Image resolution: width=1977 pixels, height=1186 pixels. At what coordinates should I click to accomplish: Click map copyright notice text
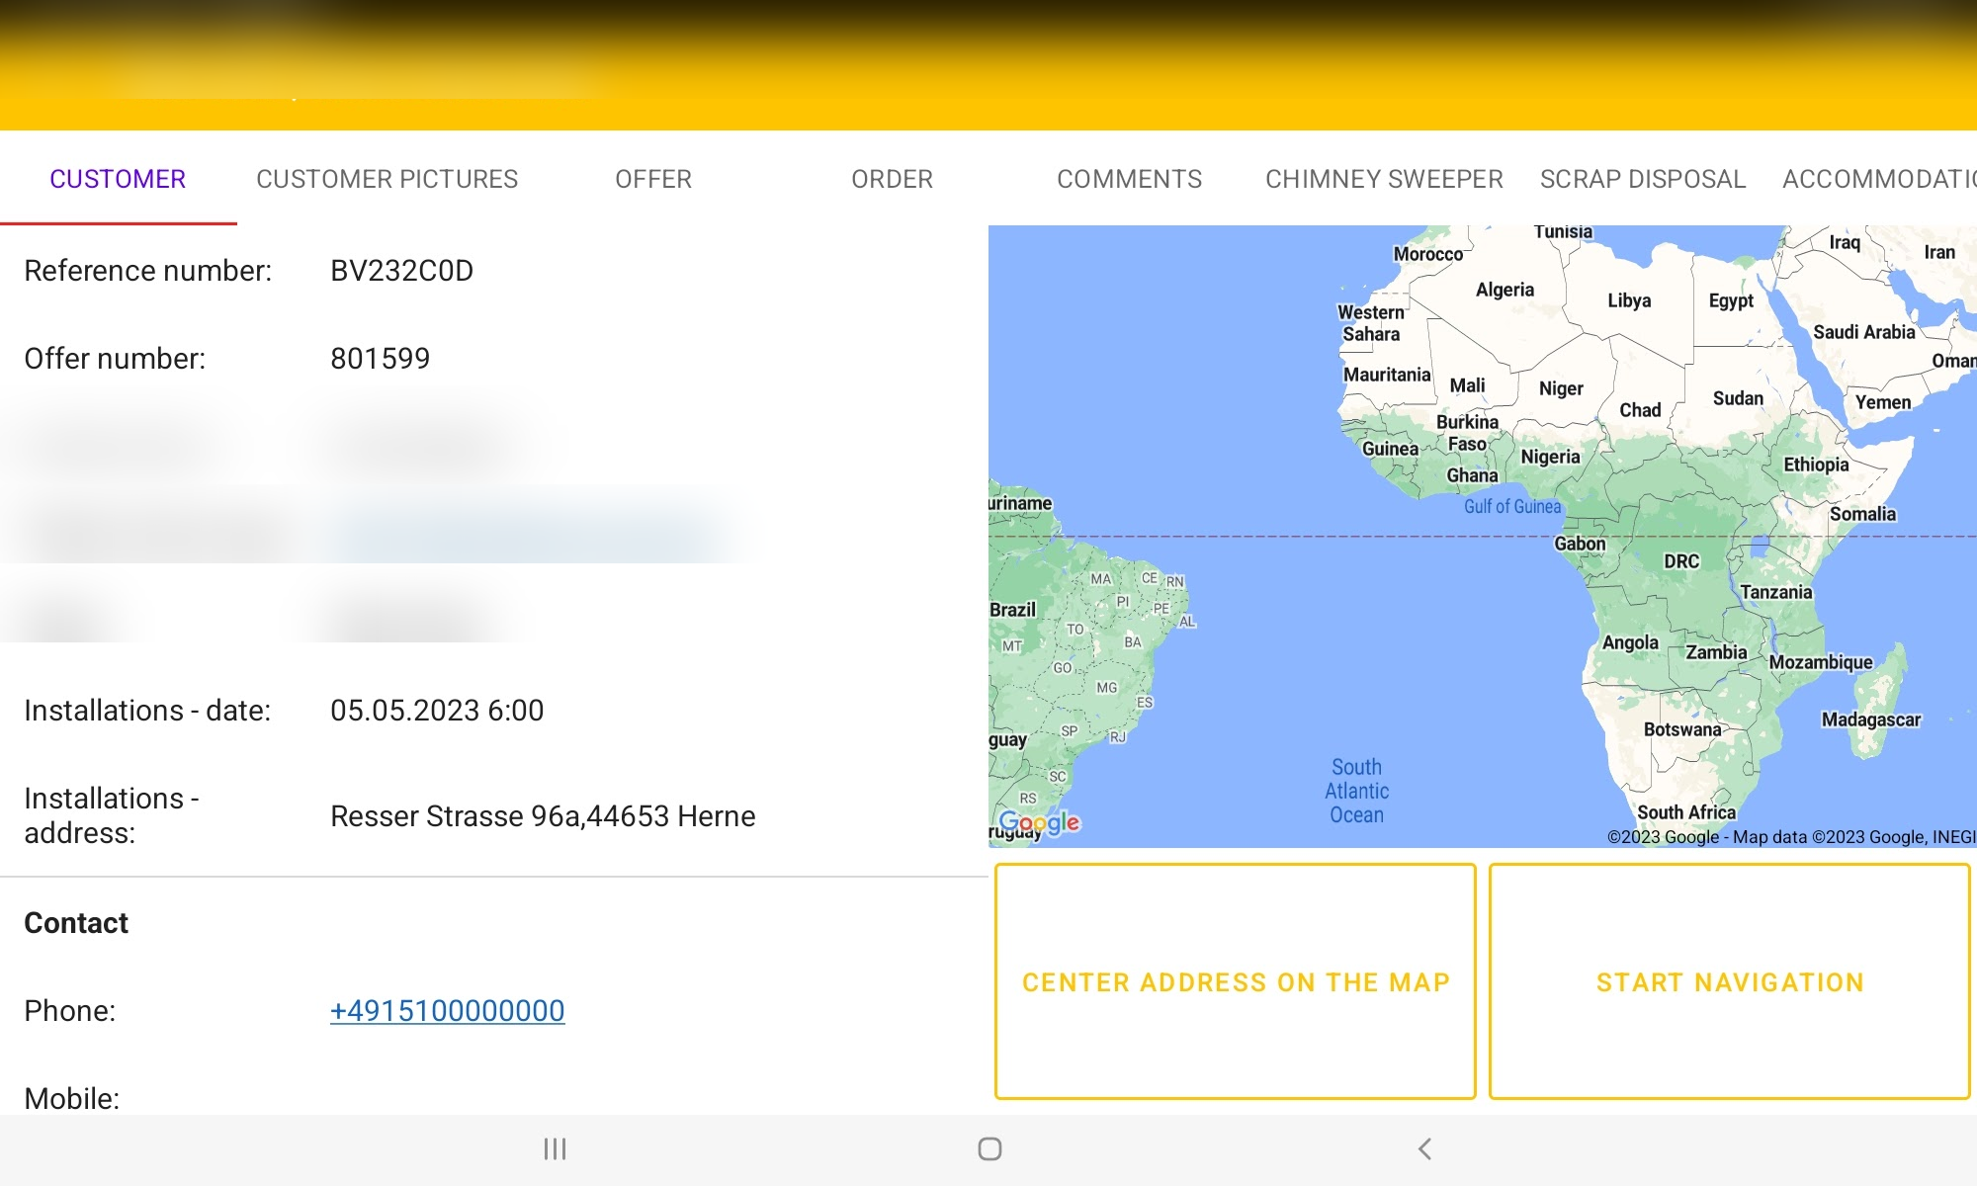click(x=1791, y=837)
